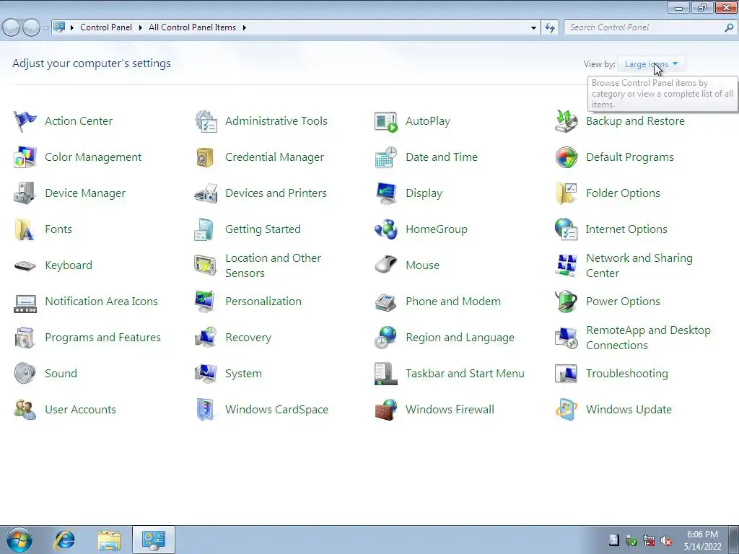The height and width of the screenshot is (554, 739).
Task: Click the Control Panel taskbar button
Action: coord(154,540)
